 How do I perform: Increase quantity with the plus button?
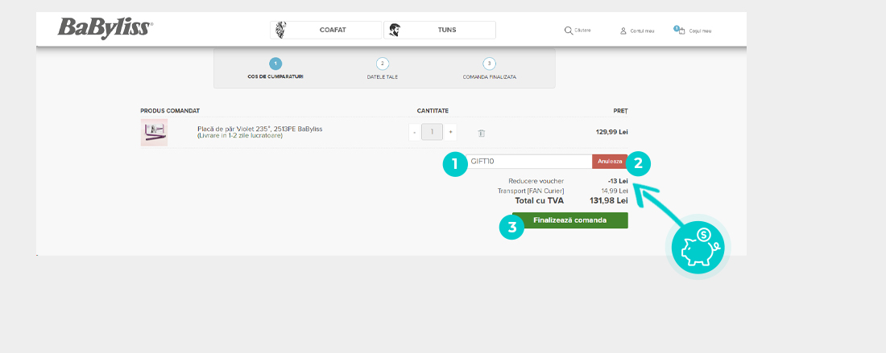(450, 132)
